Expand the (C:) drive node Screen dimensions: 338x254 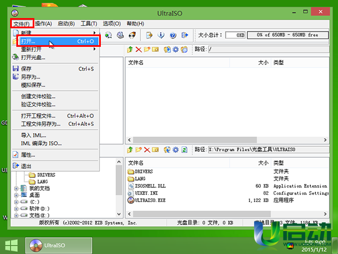[16, 202]
